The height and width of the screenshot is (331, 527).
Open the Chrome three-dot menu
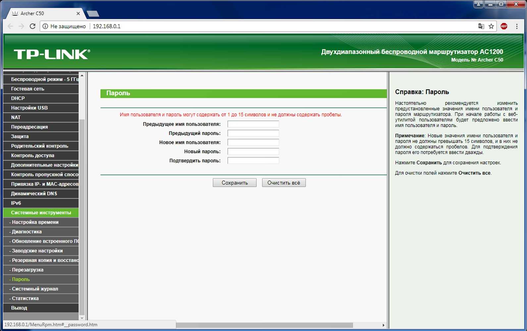click(517, 26)
